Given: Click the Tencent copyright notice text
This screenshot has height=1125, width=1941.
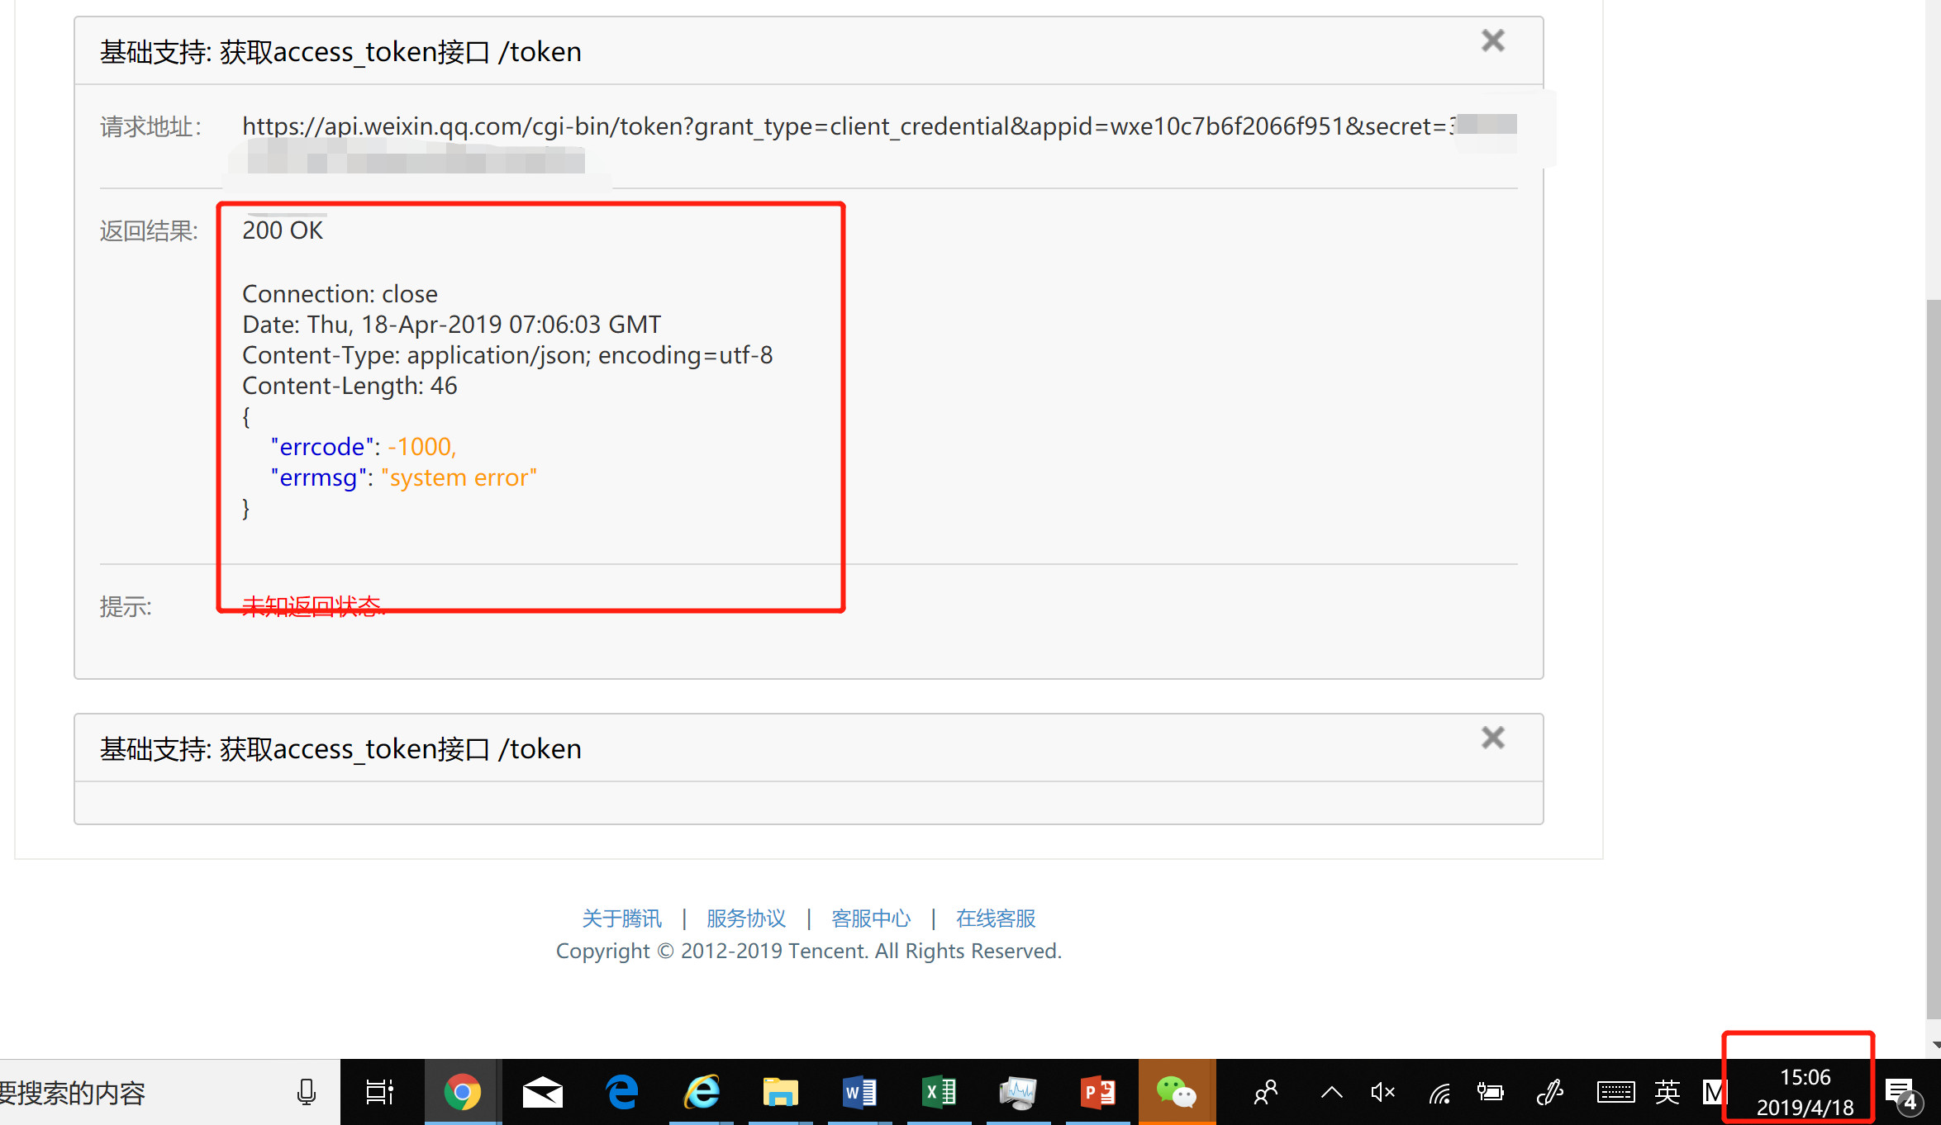Looking at the screenshot, I should pyautogui.click(x=808, y=951).
